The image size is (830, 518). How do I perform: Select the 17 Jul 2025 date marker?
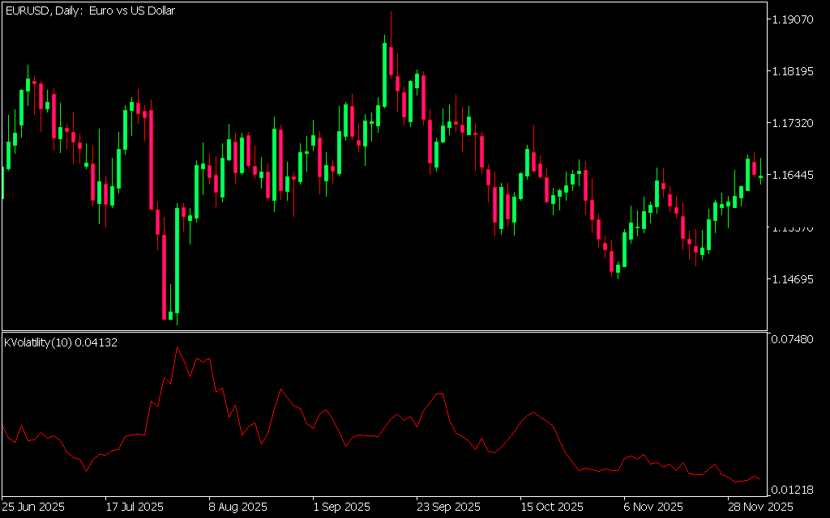click(x=136, y=507)
